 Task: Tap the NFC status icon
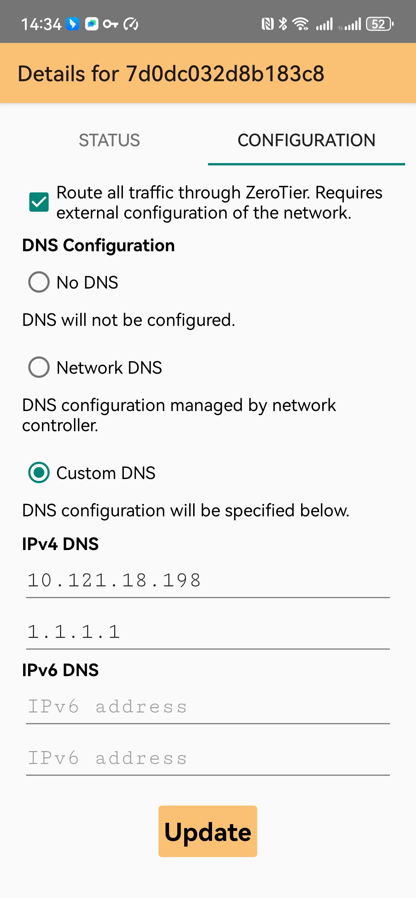(267, 24)
